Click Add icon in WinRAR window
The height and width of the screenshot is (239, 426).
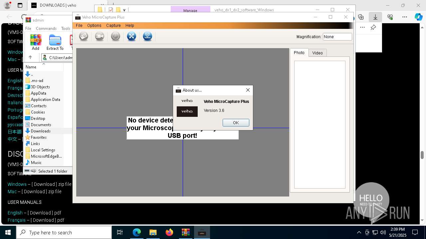(36, 42)
